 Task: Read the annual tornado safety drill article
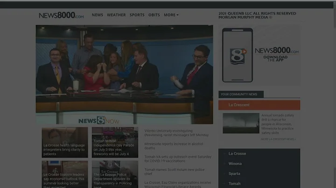click(278, 124)
